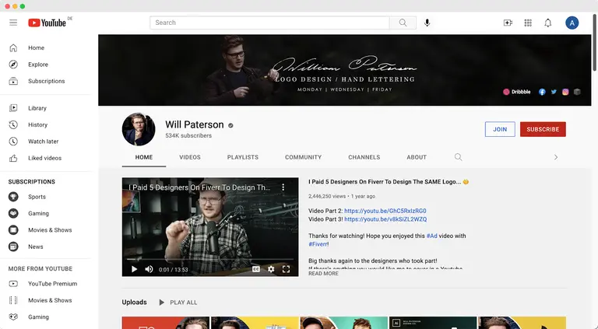Open Video Part 3 link

(385, 219)
